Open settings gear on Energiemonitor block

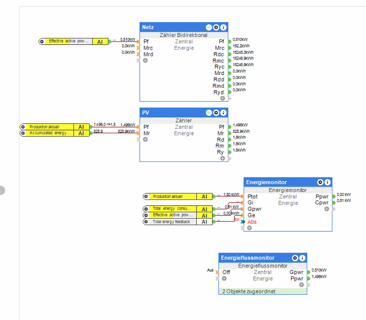320,182
